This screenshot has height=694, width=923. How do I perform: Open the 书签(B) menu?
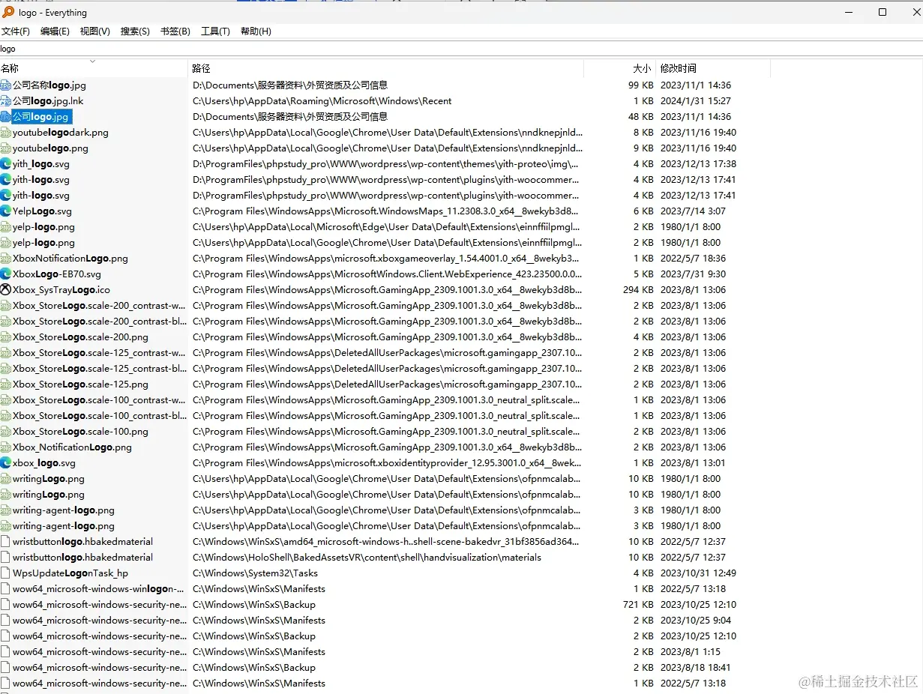[x=175, y=31]
